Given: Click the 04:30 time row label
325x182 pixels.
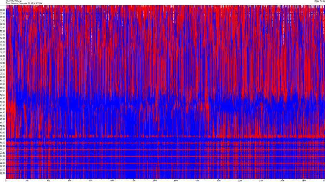Looking at the screenshot, I should coord(2,42).
